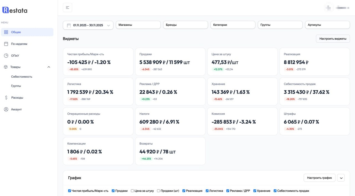Image resolution: width=355 pixels, height=196 pixels.
Task: Expand the chevron next to Настроить график
Action: (341, 178)
